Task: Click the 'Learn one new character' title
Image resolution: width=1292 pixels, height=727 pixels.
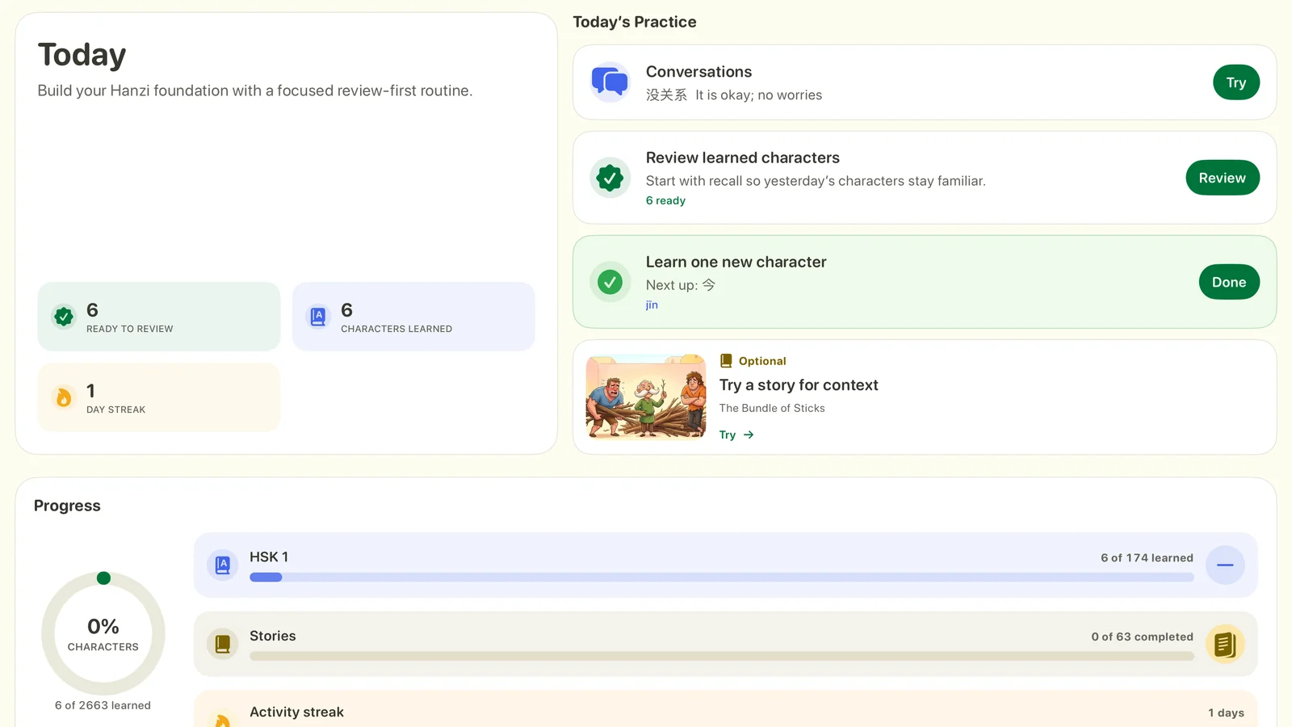Action: [736, 262]
